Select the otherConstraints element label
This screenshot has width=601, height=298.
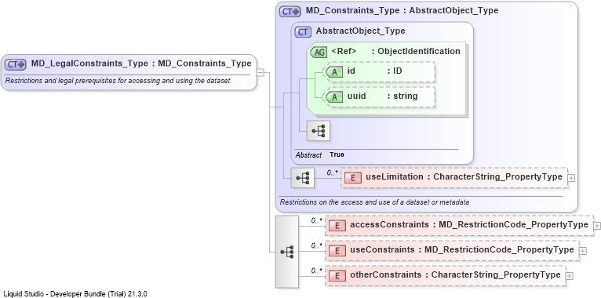click(455, 275)
